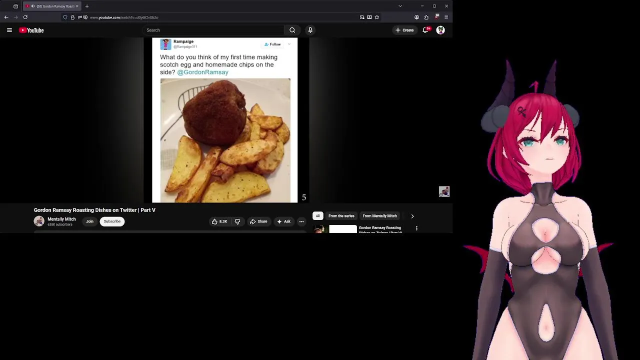Click the tracking protection shield icon
Viewport: 640px width, 360px height.
click(65, 17)
